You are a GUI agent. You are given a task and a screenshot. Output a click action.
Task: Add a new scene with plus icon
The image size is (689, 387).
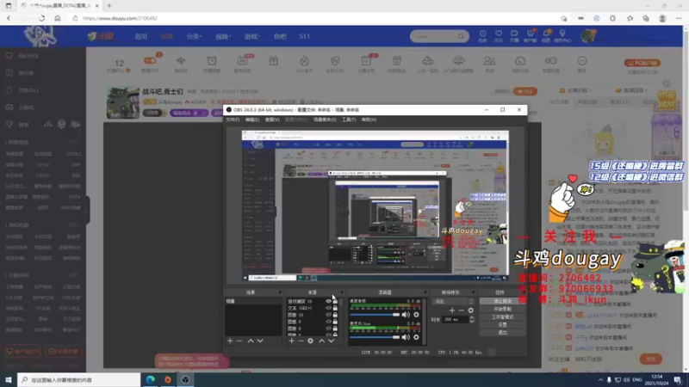[230, 341]
